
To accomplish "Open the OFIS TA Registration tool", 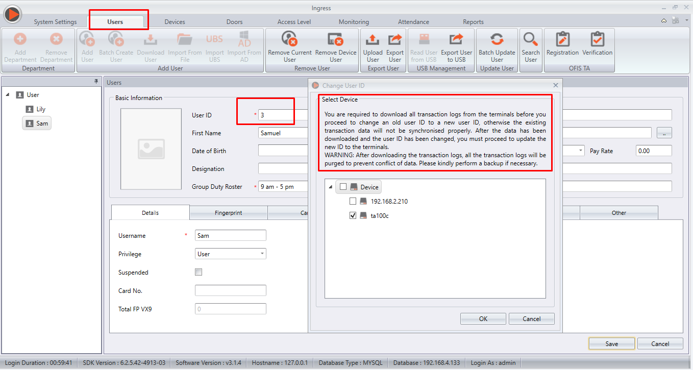I will [x=562, y=39].
